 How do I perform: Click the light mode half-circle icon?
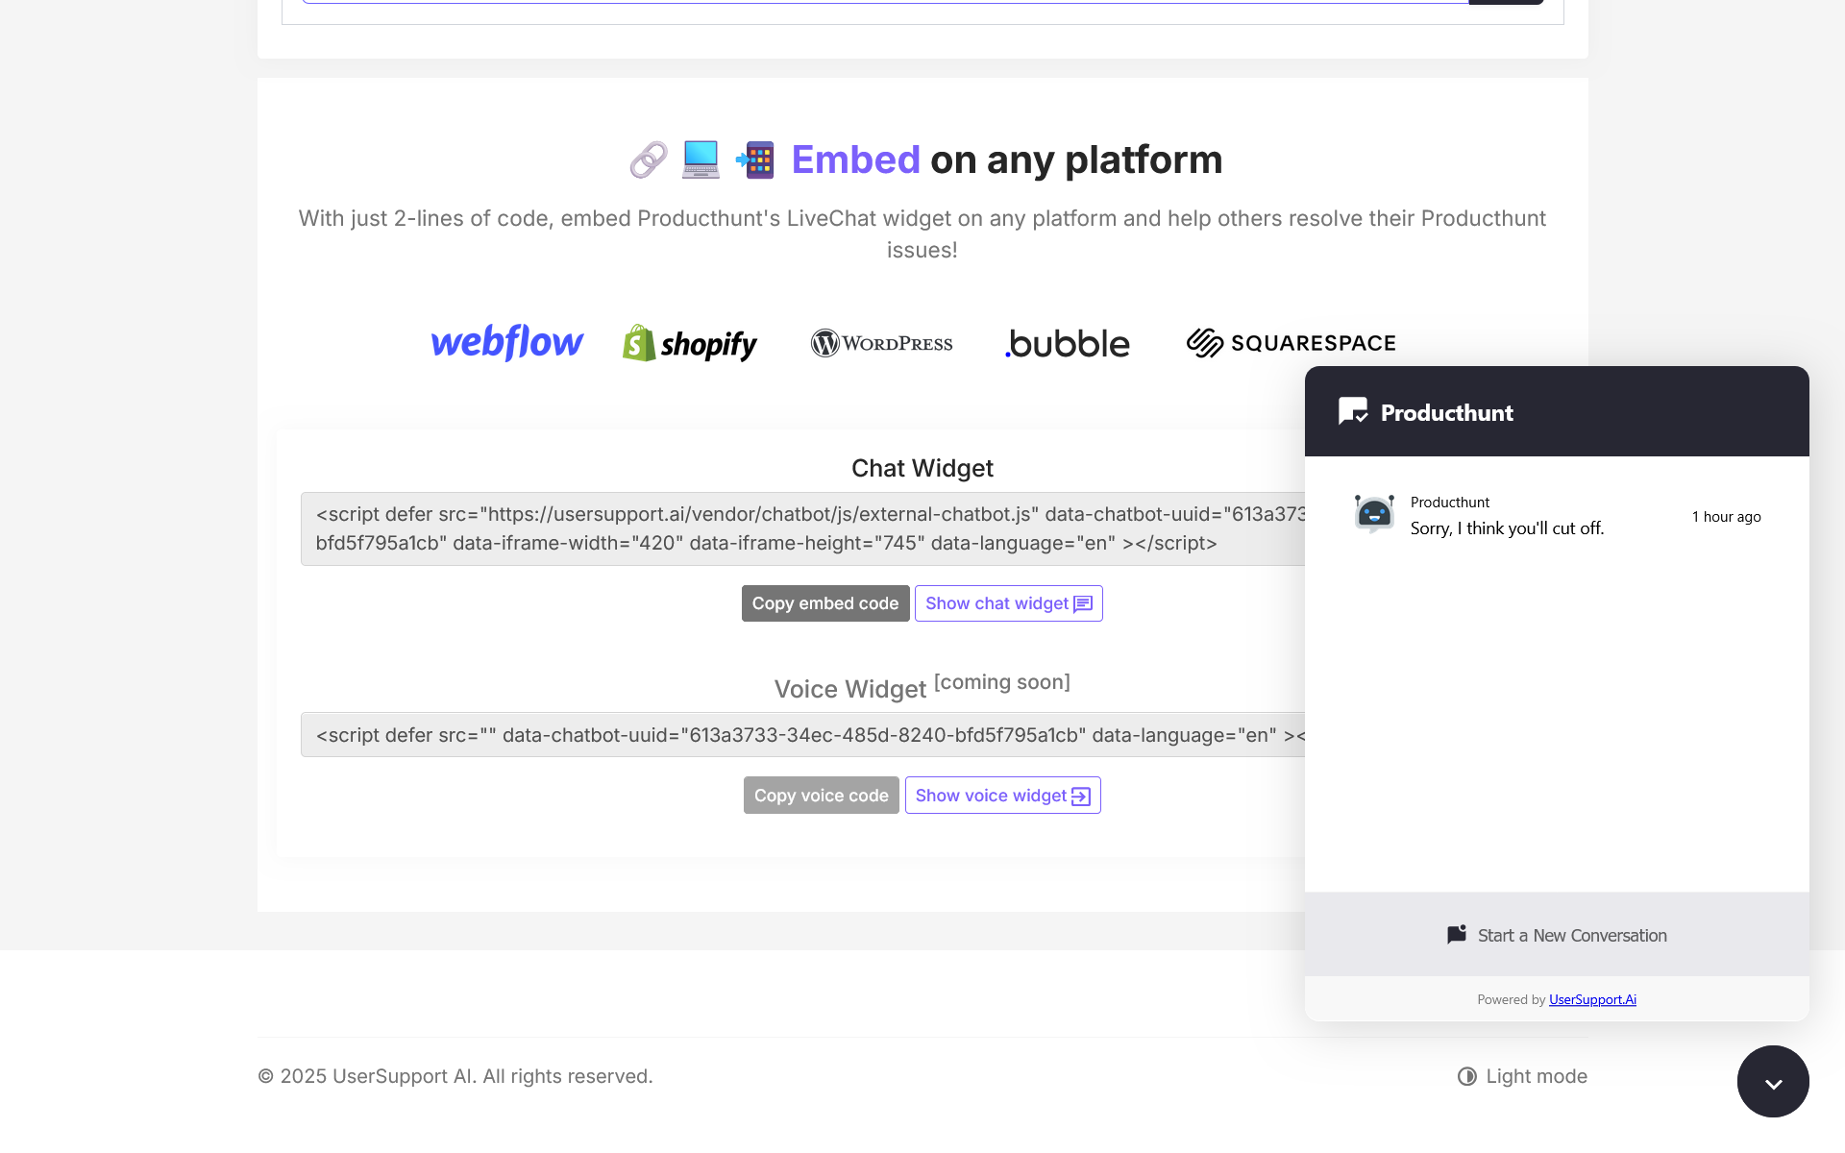point(1466,1076)
